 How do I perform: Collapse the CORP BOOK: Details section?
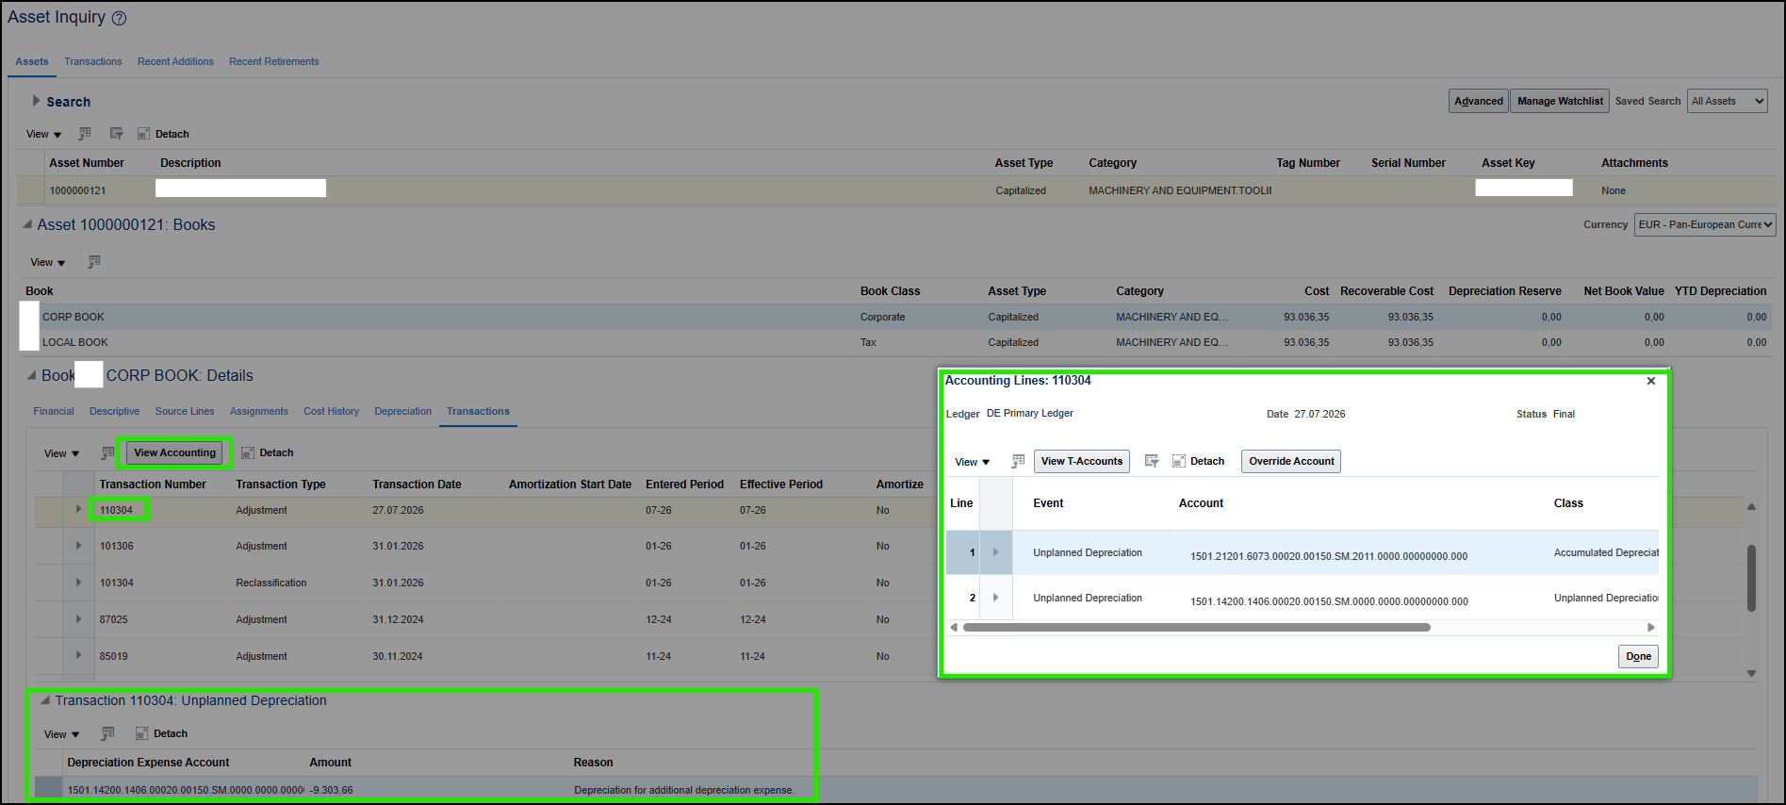31,375
